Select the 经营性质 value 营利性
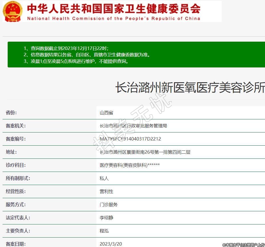This screenshot has width=265, height=247. [x=106, y=191]
